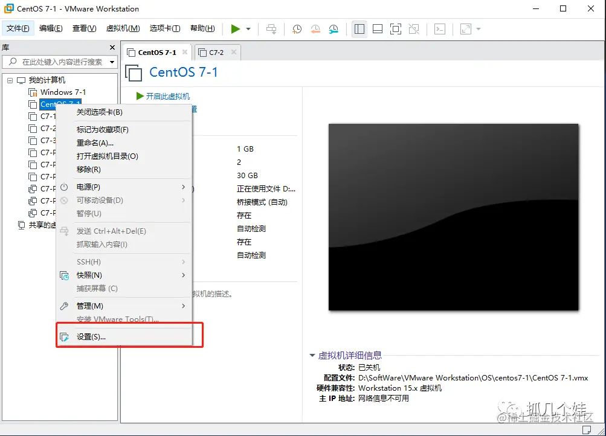This screenshot has height=436, width=606.
Task: Open 设置(S)... from context menu
Action: [x=124, y=337]
